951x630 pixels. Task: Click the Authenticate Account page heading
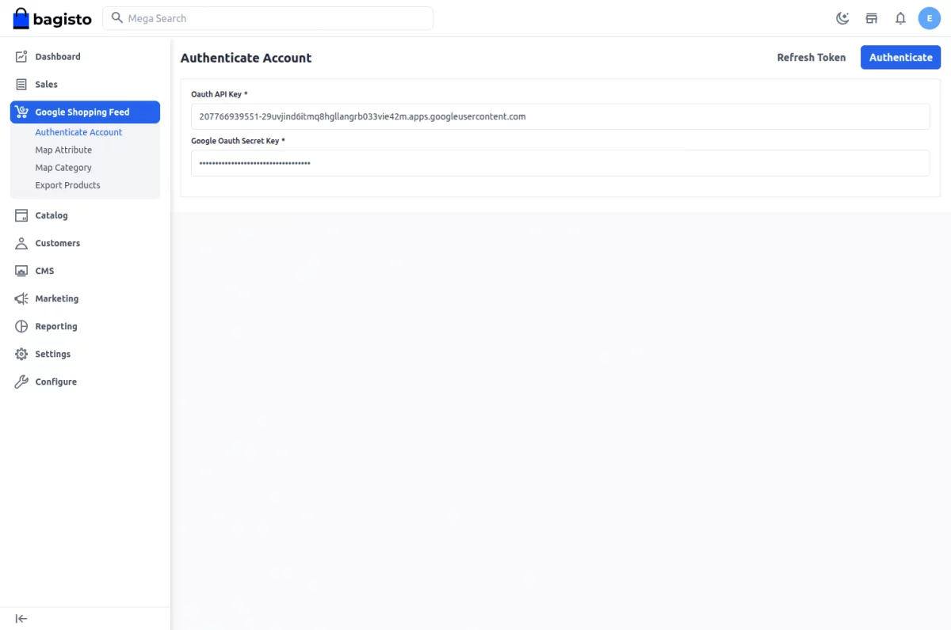(x=246, y=58)
